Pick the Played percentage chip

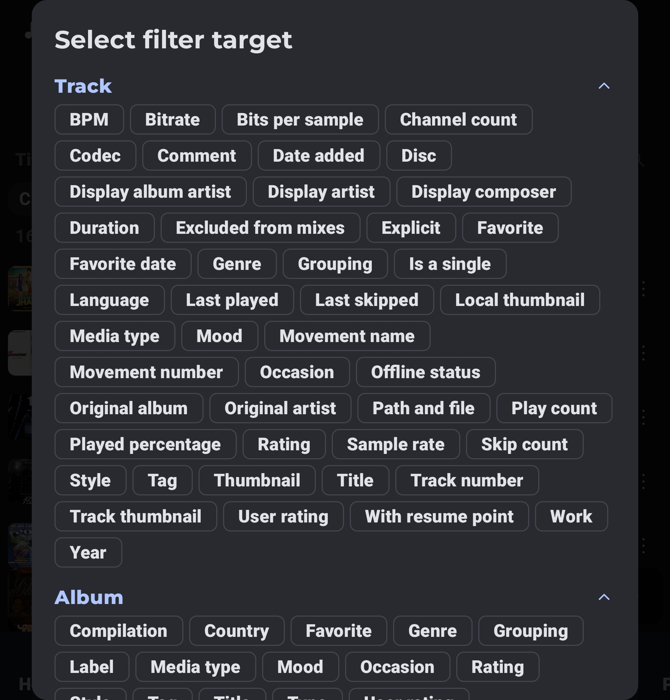pyautogui.click(x=145, y=444)
